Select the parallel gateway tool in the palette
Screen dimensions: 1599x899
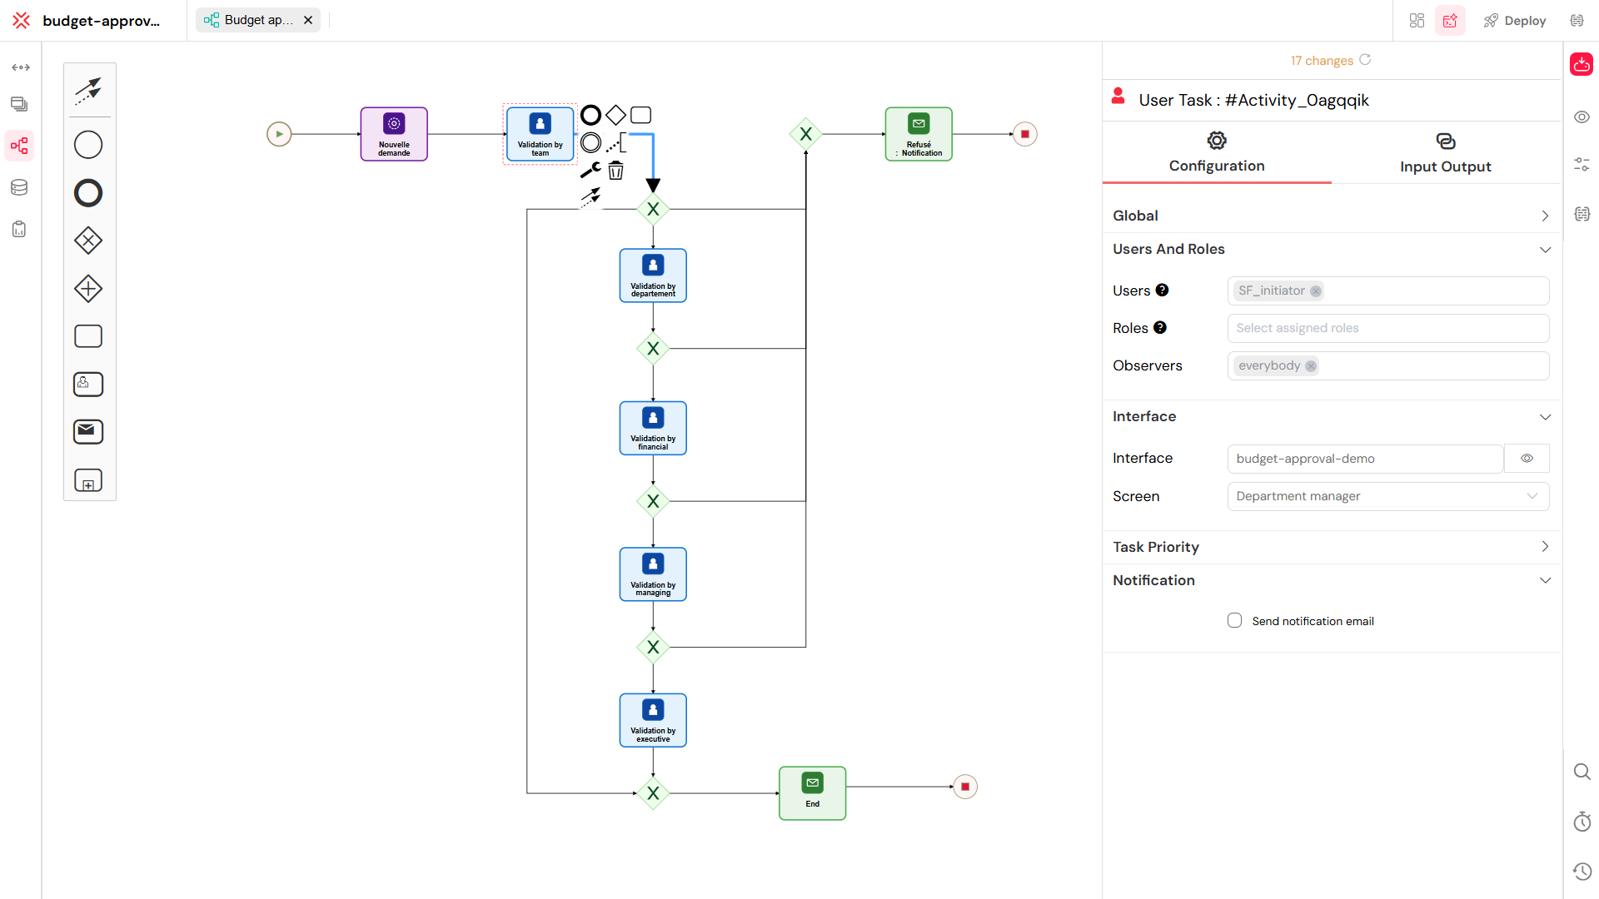[x=87, y=289]
